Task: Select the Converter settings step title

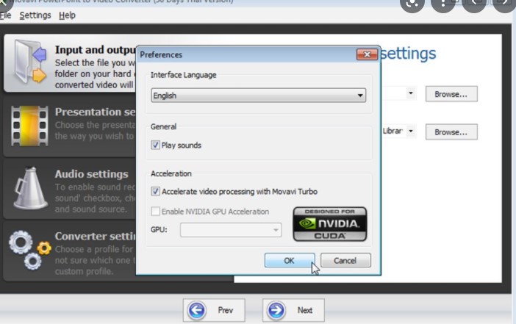Action: point(95,236)
